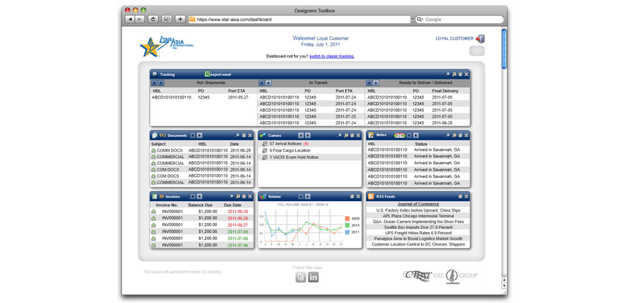Download the COMM DOCS document dated 2011-06-29
The image size is (629, 303).
[153, 150]
